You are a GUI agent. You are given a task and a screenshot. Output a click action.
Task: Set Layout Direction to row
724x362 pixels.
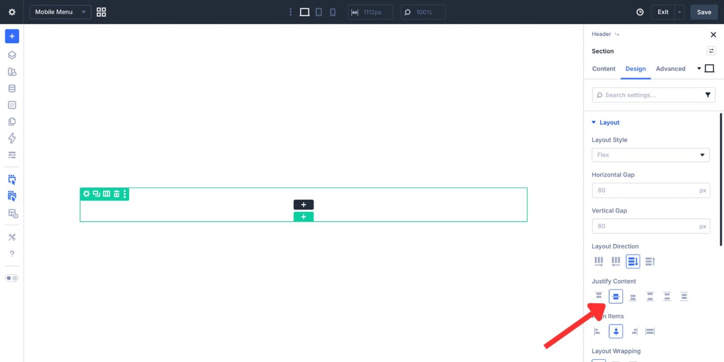pos(599,261)
